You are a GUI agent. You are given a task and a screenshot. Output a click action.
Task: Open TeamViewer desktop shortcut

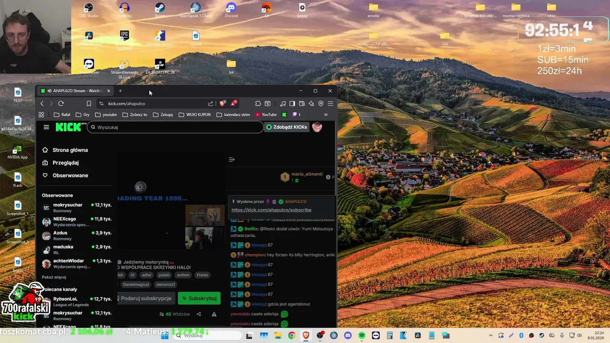[89, 67]
